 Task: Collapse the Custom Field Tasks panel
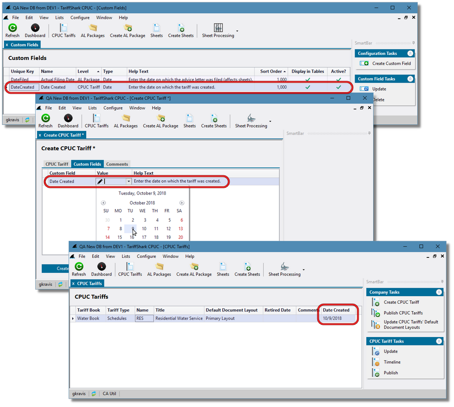[410, 79]
